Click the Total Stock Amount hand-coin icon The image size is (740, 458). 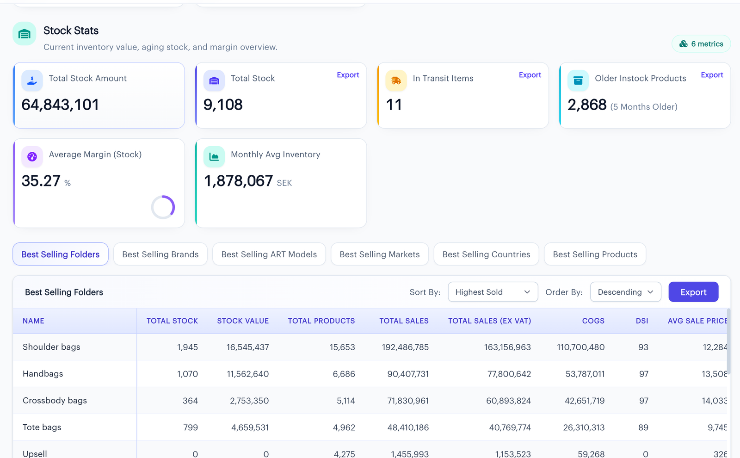click(x=32, y=80)
